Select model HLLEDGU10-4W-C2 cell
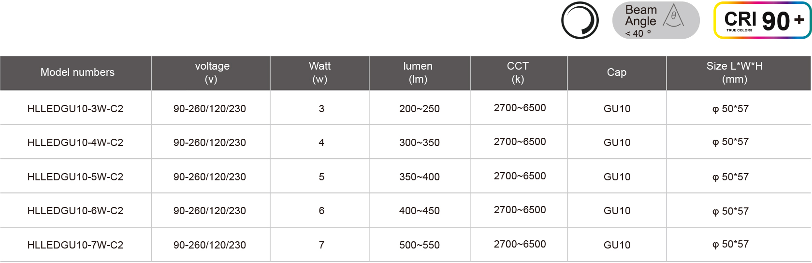This screenshot has height=263, width=812. click(75, 143)
